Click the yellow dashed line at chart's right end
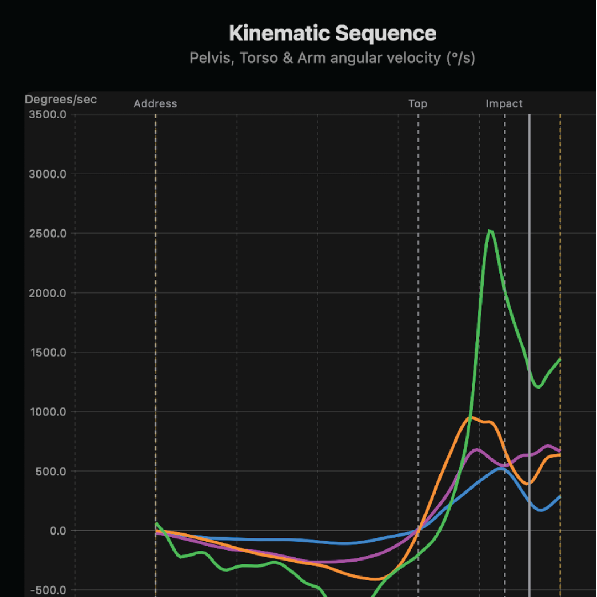This screenshot has height=597, width=597. coord(560,221)
